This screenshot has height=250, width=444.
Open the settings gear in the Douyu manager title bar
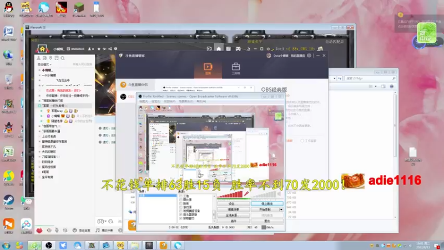point(309,56)
